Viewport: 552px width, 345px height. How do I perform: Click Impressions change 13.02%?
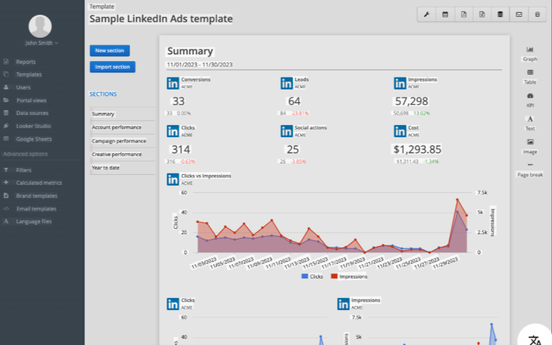(421, 113)
